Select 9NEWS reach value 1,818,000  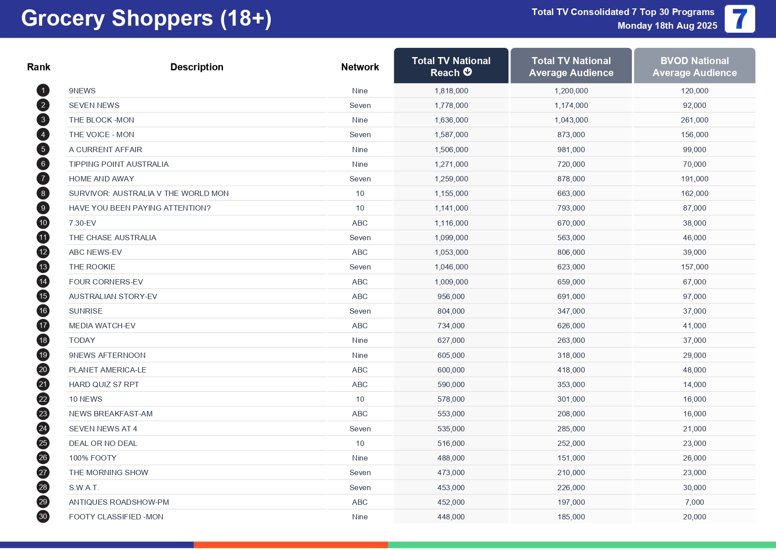pyautogui.click(x=451, y=91)
